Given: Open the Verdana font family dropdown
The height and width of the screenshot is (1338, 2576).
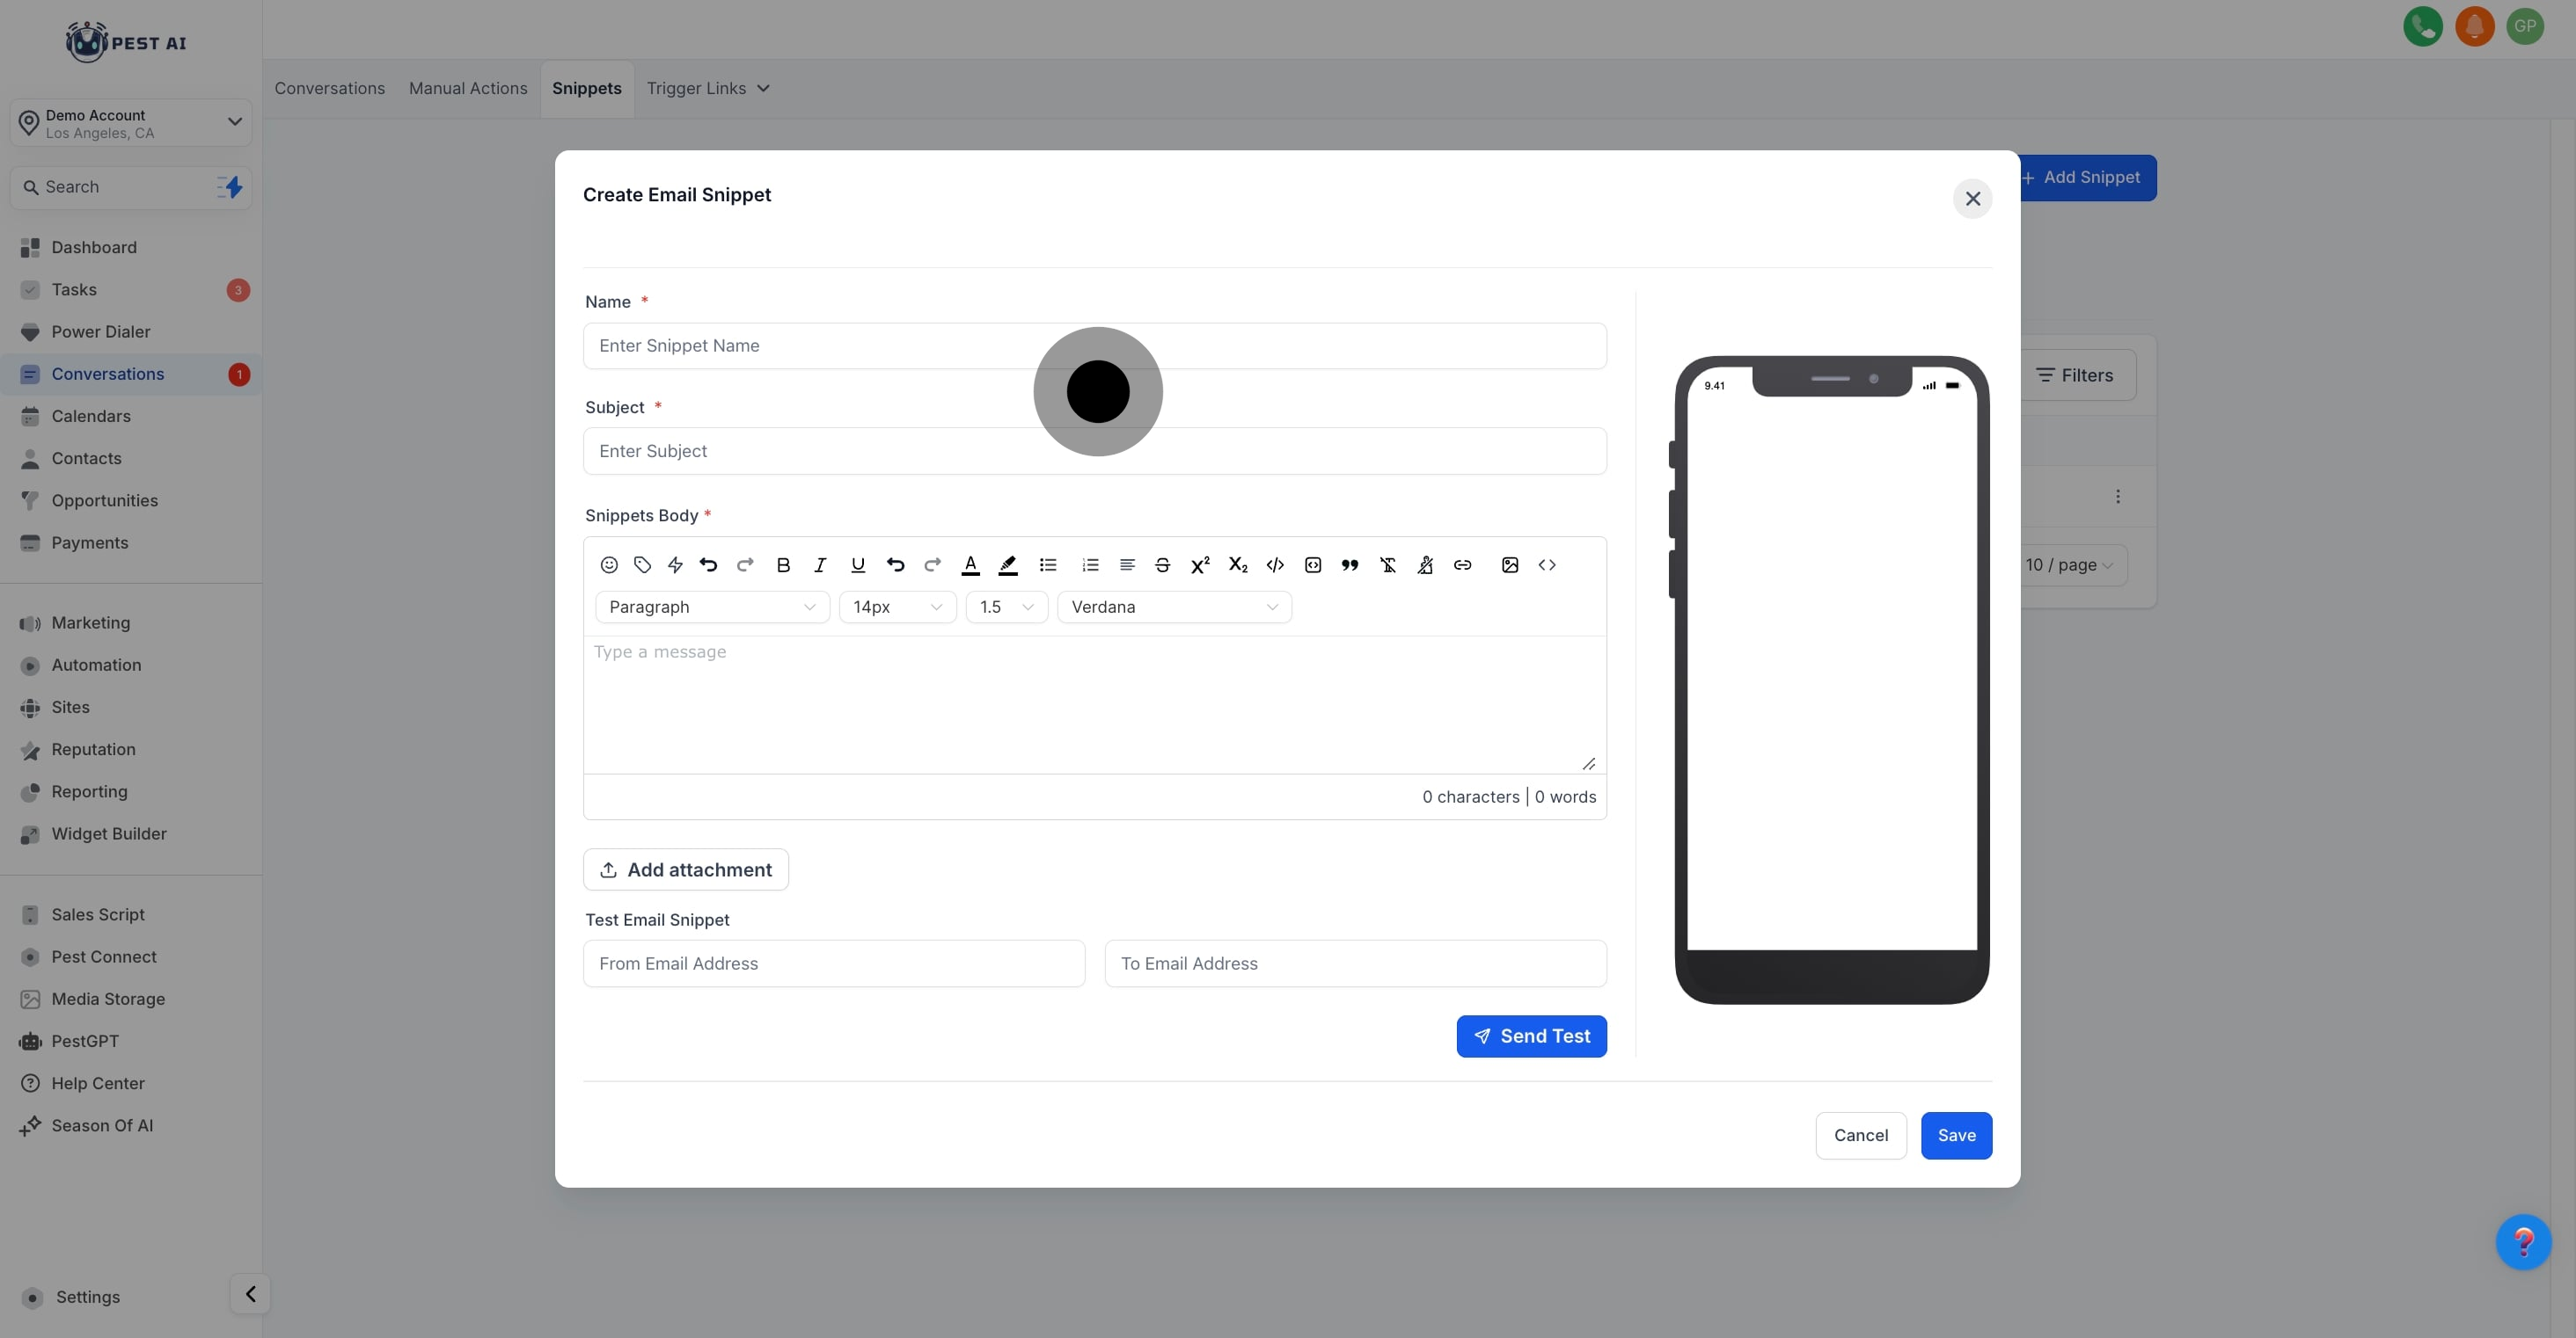Looking at the screenshot, I should click(1174, 607).
